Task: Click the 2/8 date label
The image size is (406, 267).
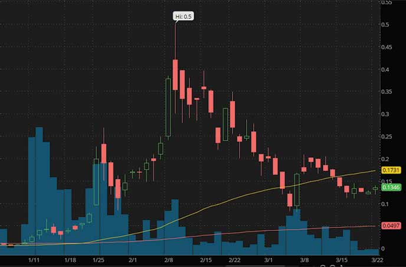Action: (169, 260)
